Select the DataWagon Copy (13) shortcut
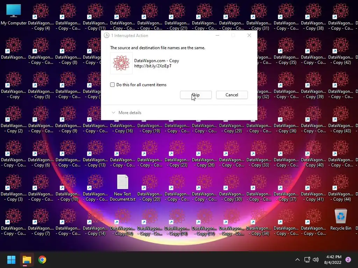The image size is (358, 268). coord(95,154)
